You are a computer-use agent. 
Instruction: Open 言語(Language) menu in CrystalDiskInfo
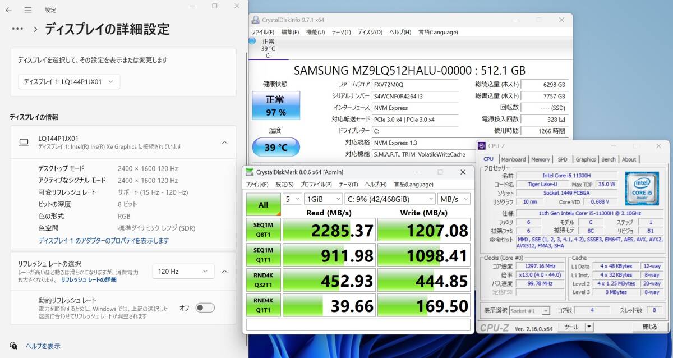(438, 32)
